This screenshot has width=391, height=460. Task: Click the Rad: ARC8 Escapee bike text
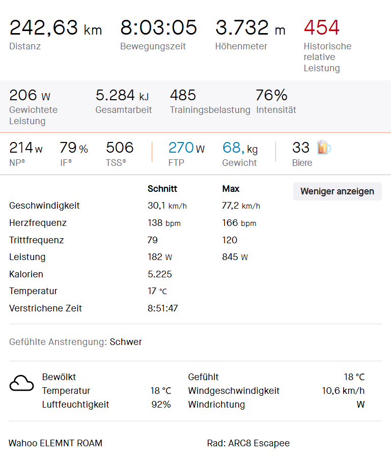[248, 443]
